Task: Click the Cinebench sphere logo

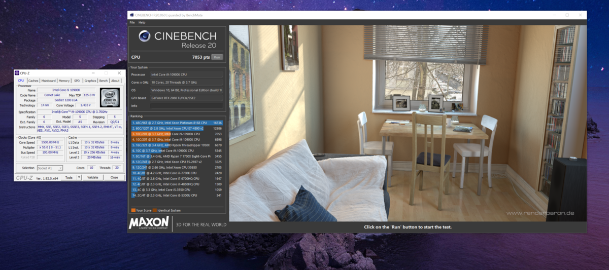Action: pyautogui.click(x=144, y=36)
